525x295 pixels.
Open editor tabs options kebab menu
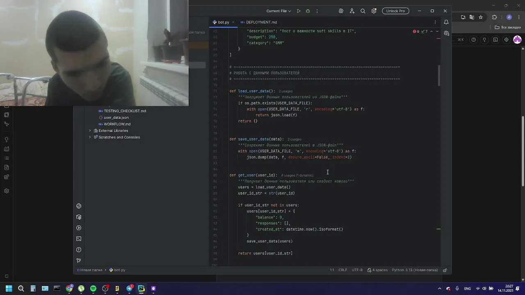[x=435, y=22]
